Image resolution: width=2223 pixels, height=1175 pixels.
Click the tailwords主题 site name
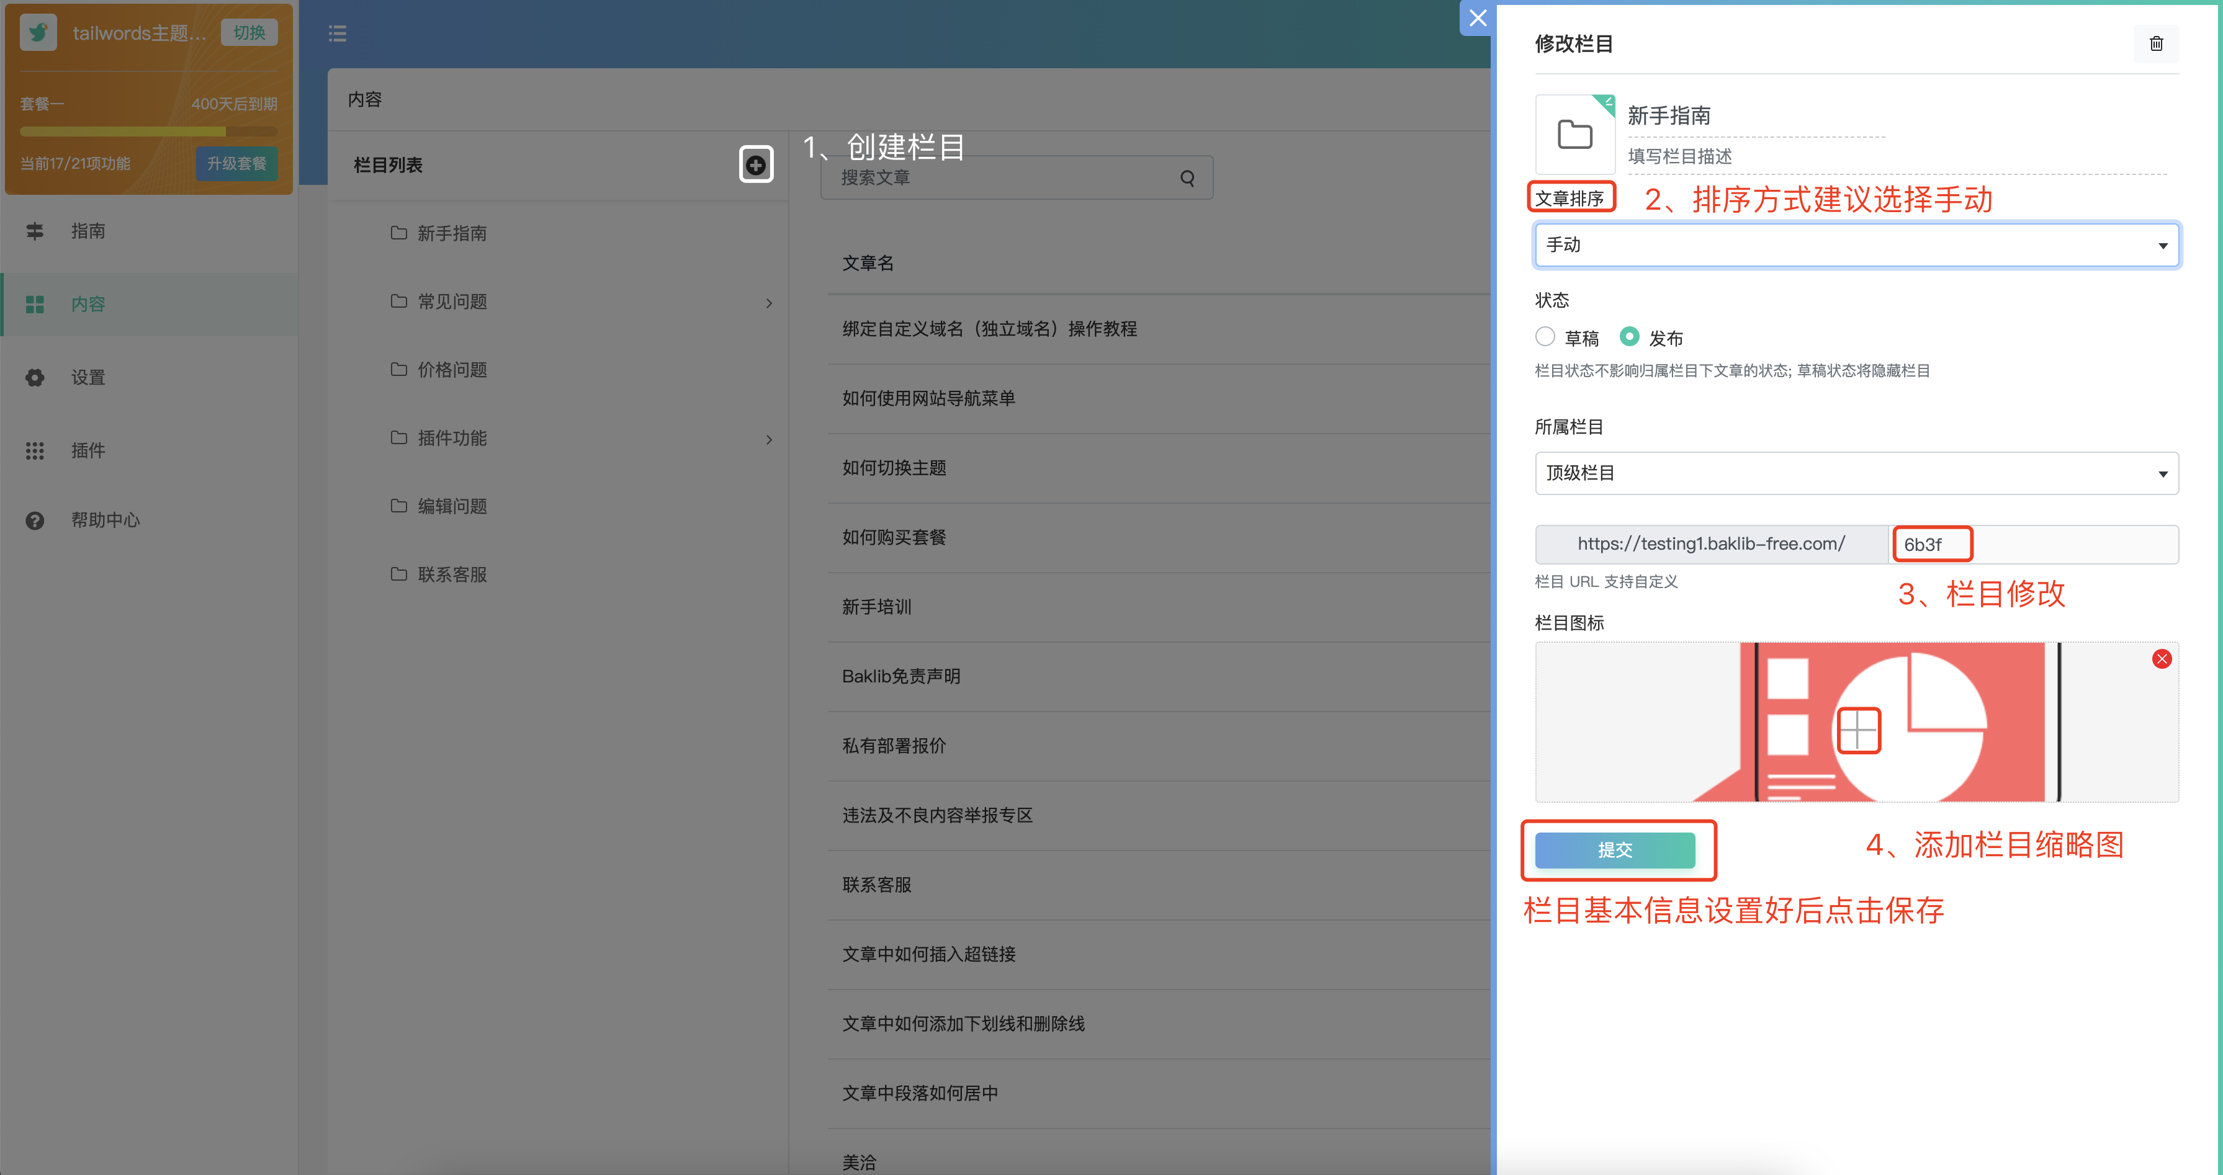pos(139,33)
